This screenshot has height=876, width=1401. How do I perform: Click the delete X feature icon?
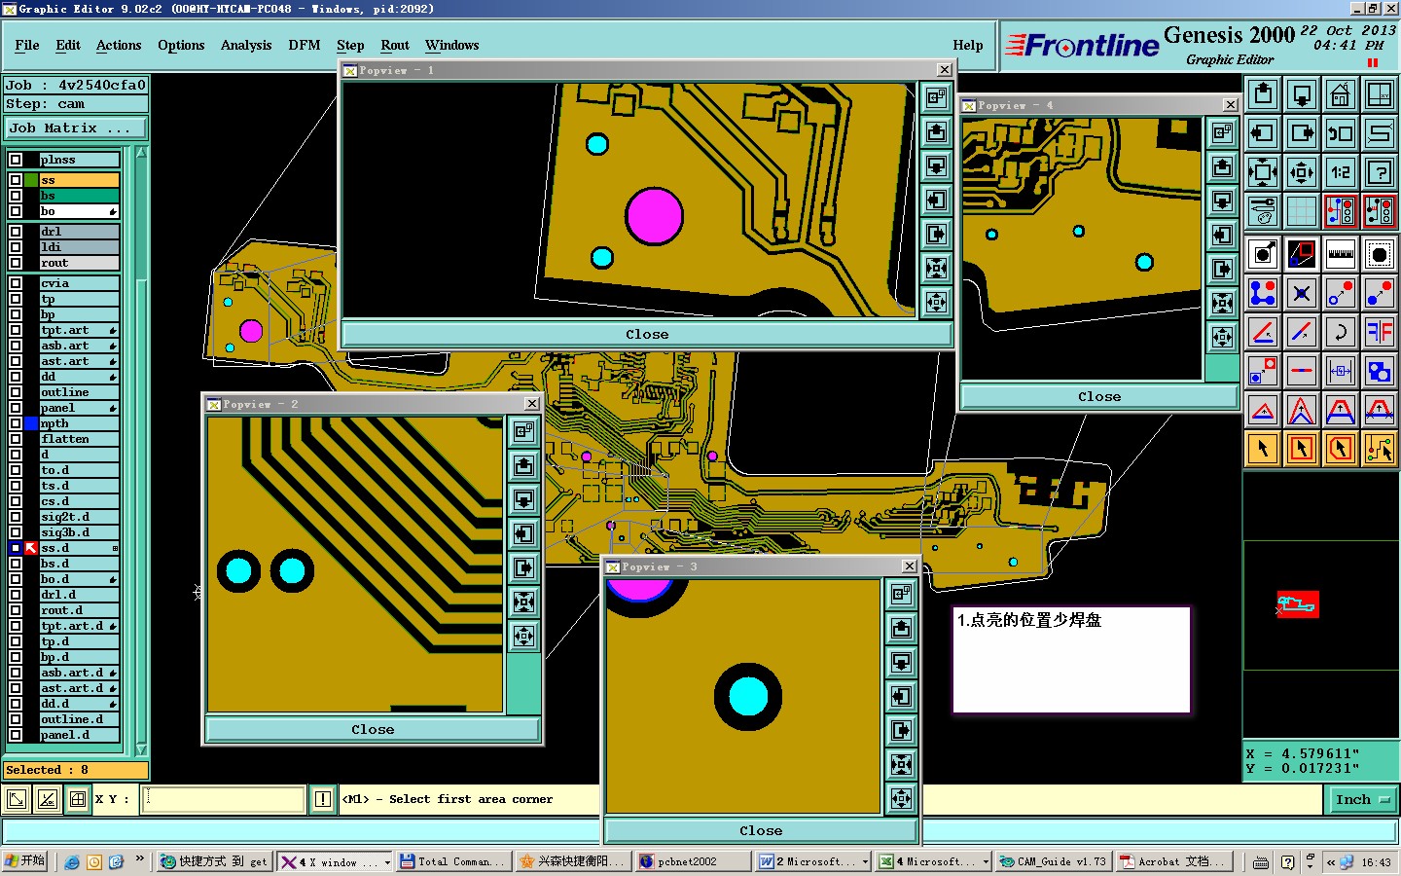pos(1302,293)
